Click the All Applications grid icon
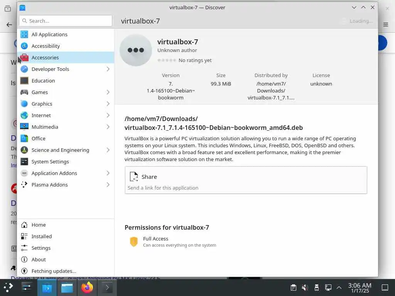 (x=24, y=34)
